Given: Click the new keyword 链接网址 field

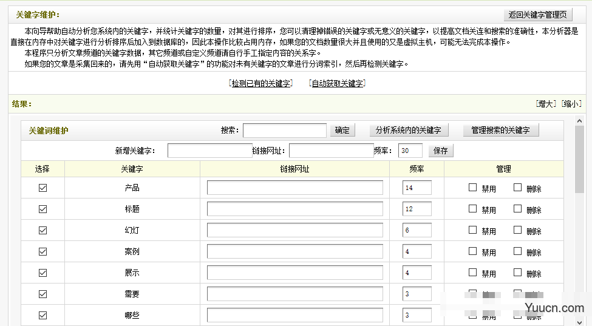Looking at the screenshot, I should pyautogui.click(x=331, y=151).
